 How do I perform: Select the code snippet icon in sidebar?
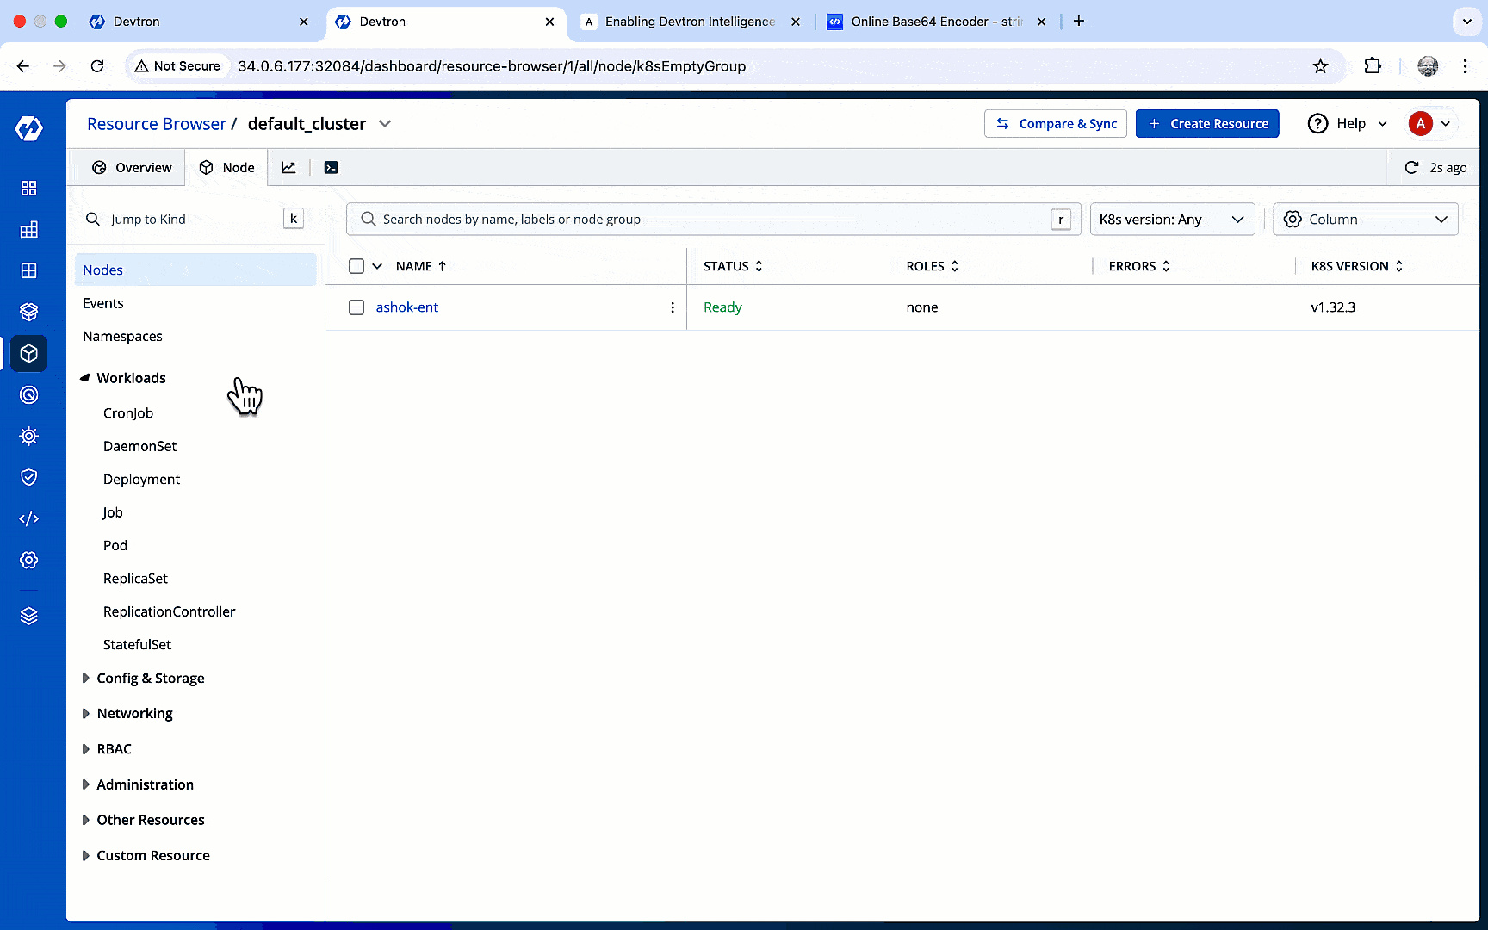(28, 518)
